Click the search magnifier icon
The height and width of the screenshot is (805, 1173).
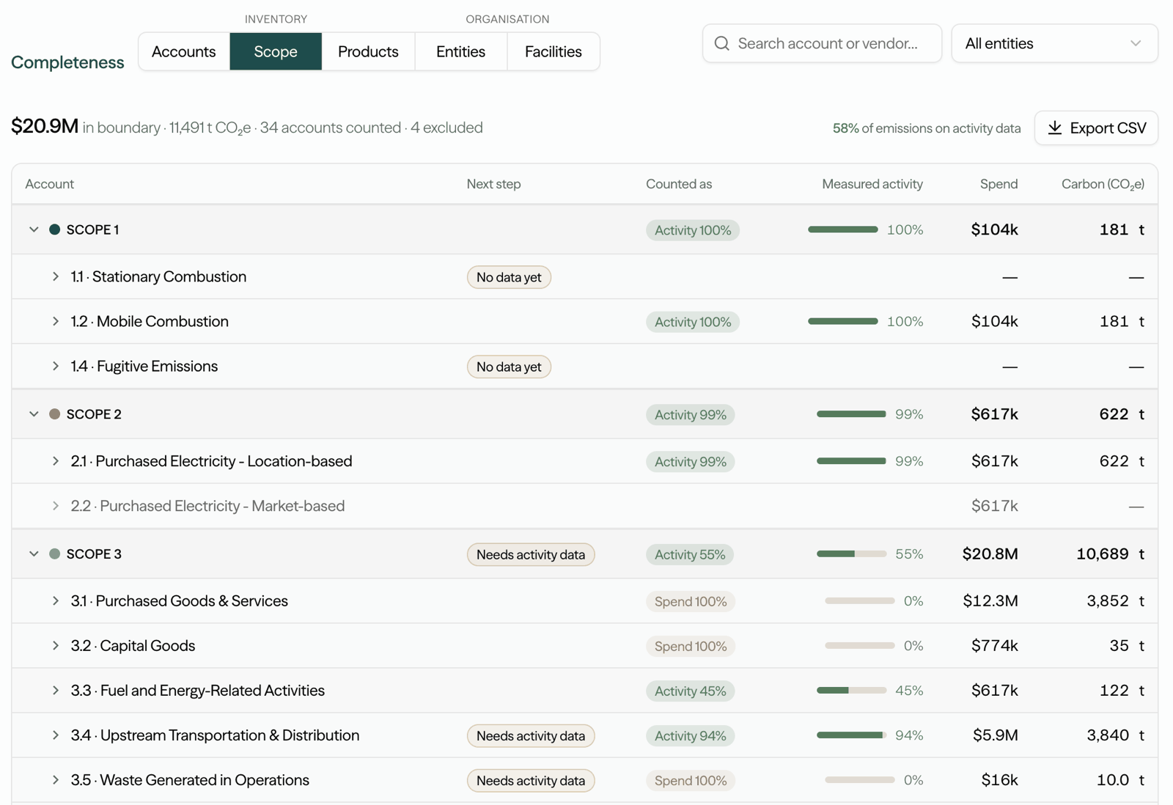point(722,43)
